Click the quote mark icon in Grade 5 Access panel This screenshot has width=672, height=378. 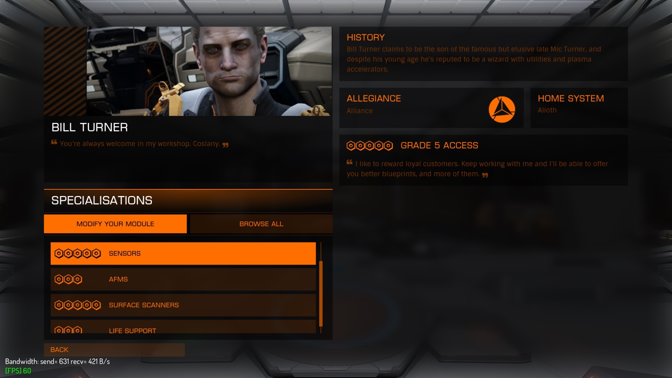click(x=349, y=162)
